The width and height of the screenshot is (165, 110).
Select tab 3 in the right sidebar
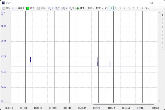click(162, 23)
